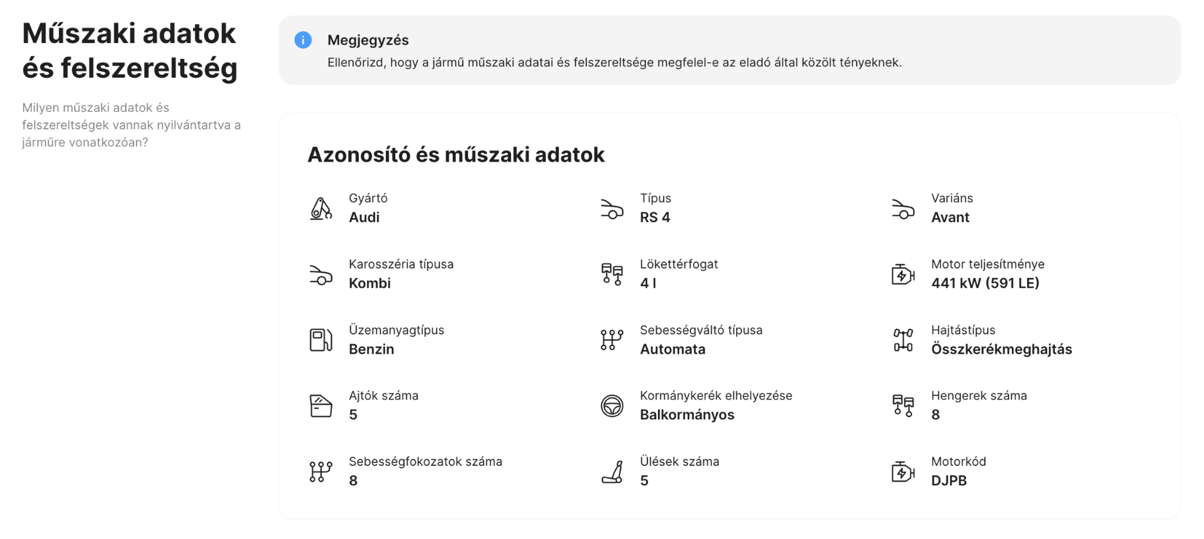
Task: Click the Gyártó manufacturer icon
Action: tap(321, 208)
